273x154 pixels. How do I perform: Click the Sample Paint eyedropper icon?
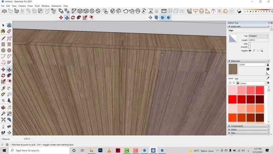click(268, 78)
